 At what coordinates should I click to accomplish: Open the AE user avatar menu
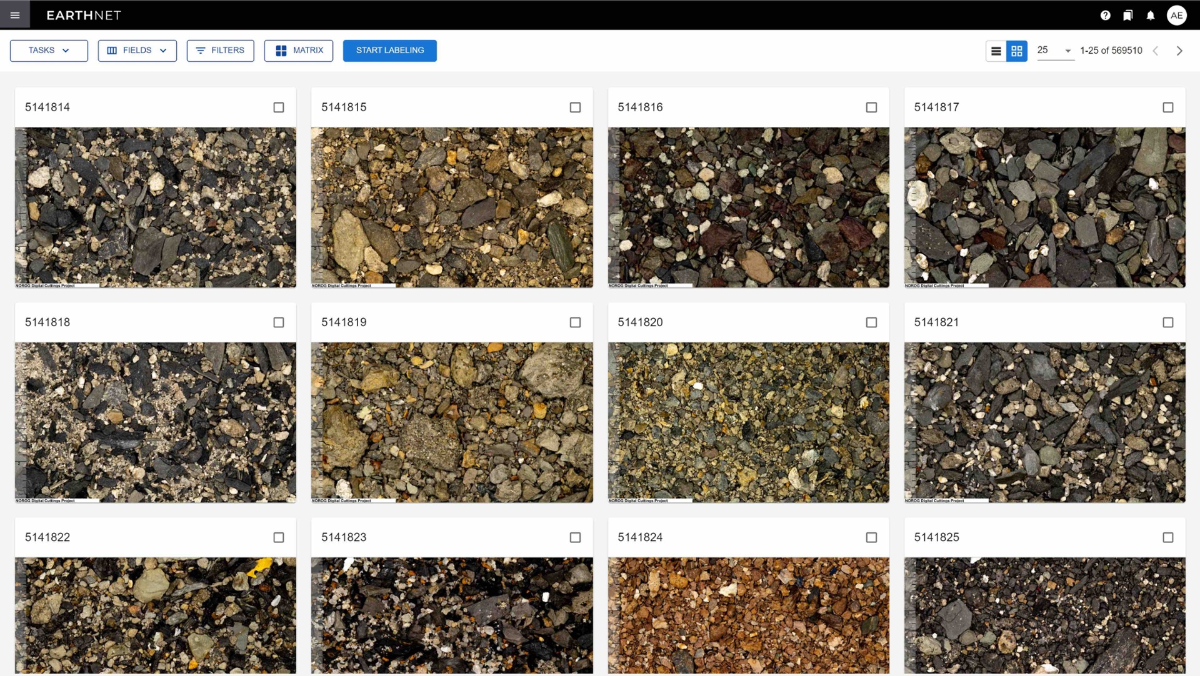pos(1176,16)
